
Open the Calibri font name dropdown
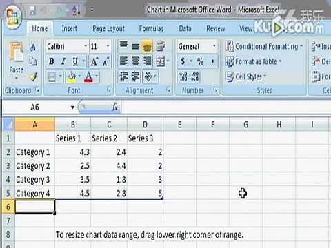coord(86,46)
